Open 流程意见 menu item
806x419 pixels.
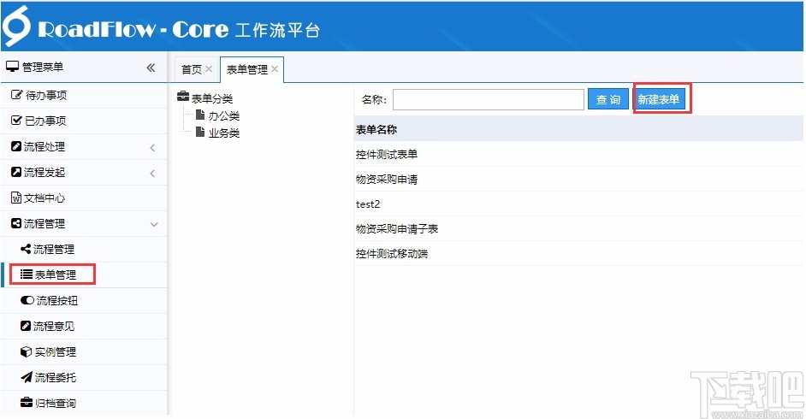pyautogui.click(x=84, y=326)
